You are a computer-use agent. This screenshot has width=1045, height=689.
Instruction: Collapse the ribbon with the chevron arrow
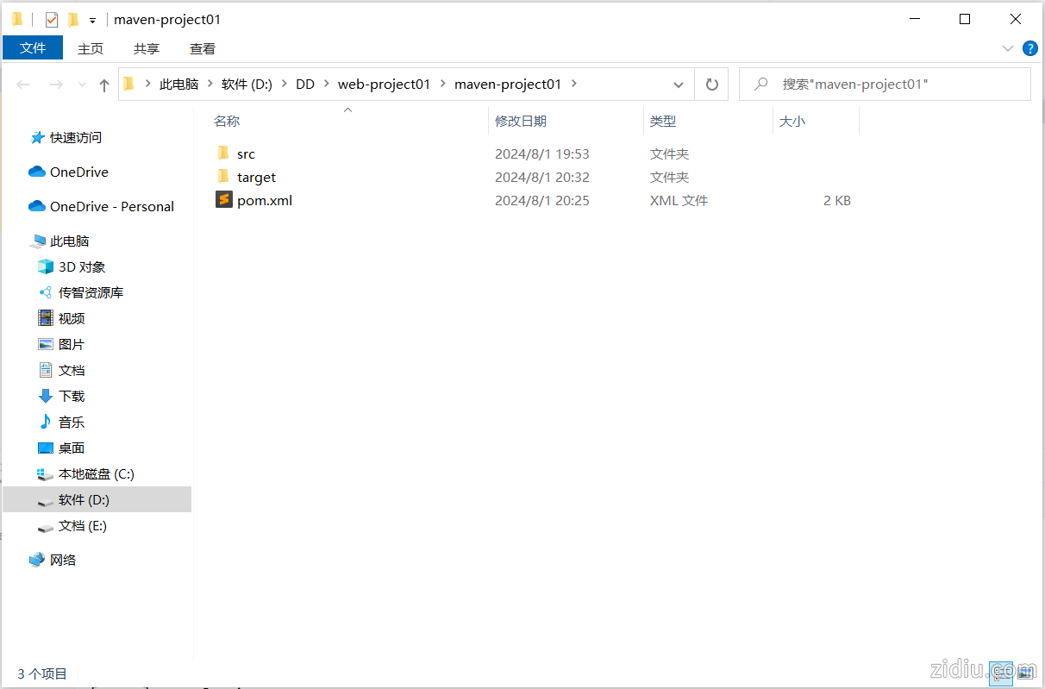tap(1007, 48)
